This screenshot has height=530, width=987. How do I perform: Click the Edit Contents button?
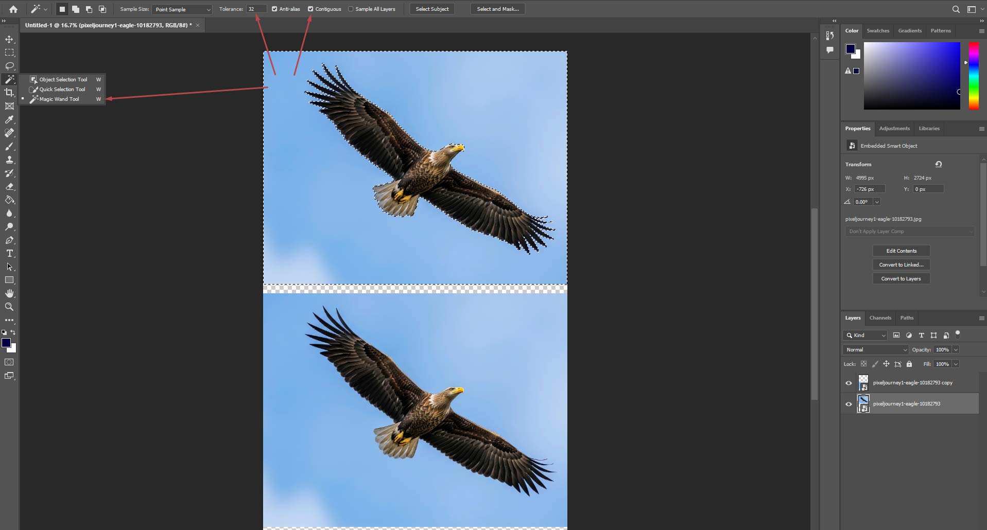pyautogui.click(x=901, y=251)
